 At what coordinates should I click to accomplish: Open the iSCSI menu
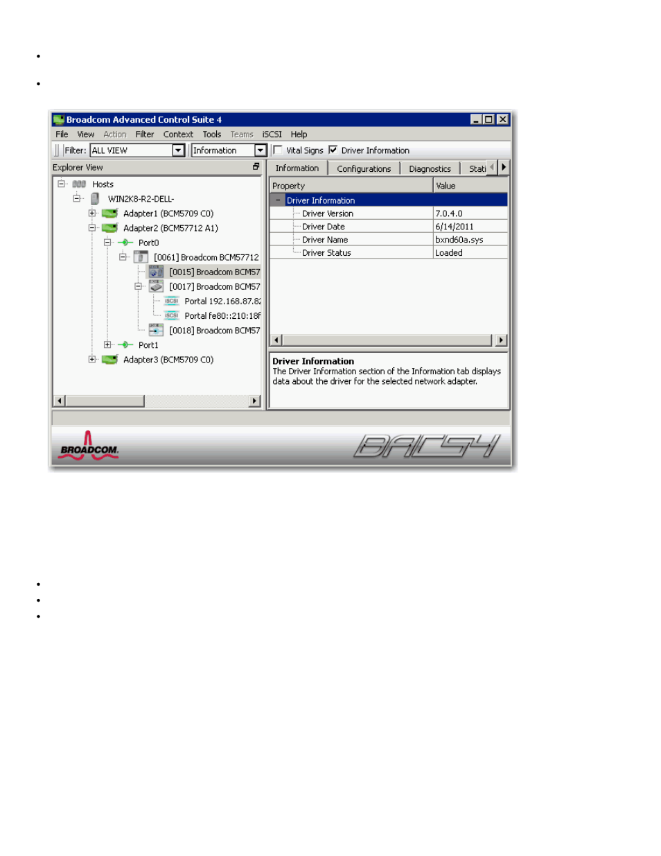click(x=272, y=134)
